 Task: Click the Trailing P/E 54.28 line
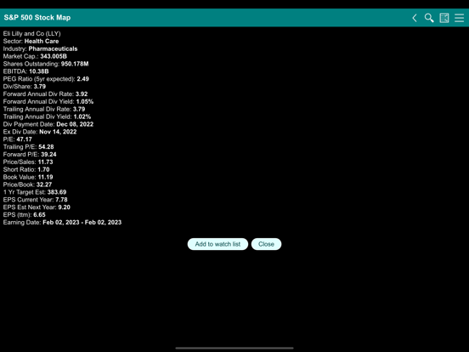pyautogui.click(x=28, y=147)
